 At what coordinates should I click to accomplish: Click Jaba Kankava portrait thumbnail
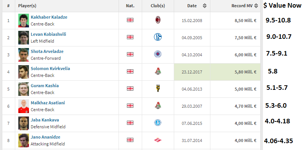24,123
